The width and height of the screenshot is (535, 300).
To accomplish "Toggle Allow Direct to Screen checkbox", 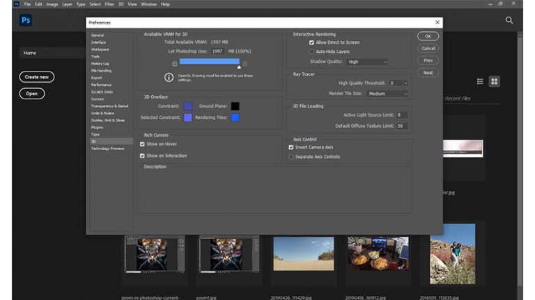I will coord(311,42).
